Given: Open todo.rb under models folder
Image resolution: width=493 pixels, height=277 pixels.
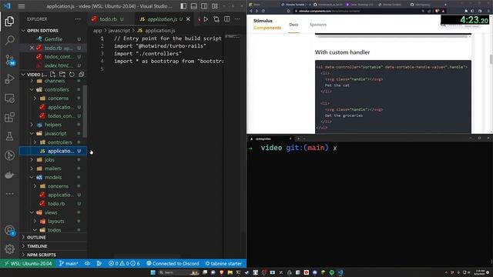Looking at the screenshot, I should 56,204.
